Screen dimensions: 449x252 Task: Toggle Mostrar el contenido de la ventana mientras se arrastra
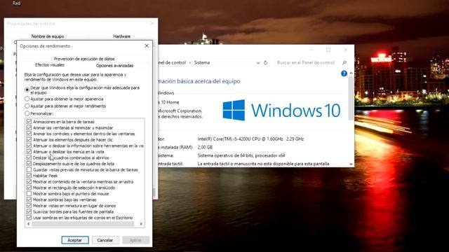coord(29,181)
